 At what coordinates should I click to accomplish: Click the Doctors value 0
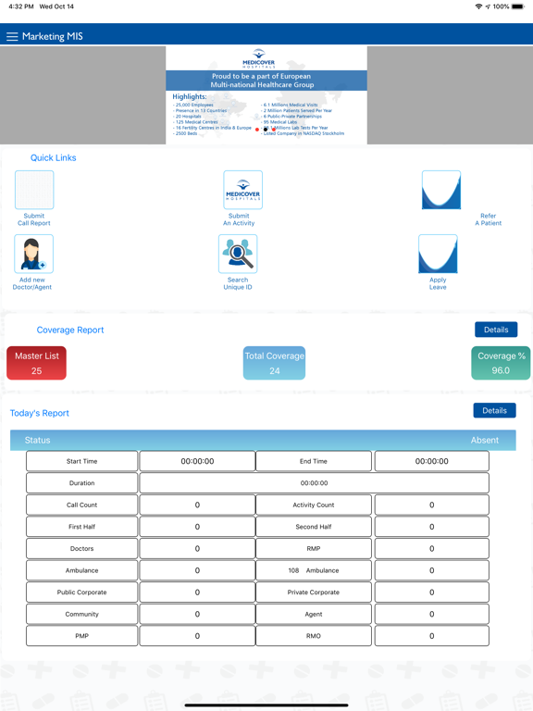197,548
